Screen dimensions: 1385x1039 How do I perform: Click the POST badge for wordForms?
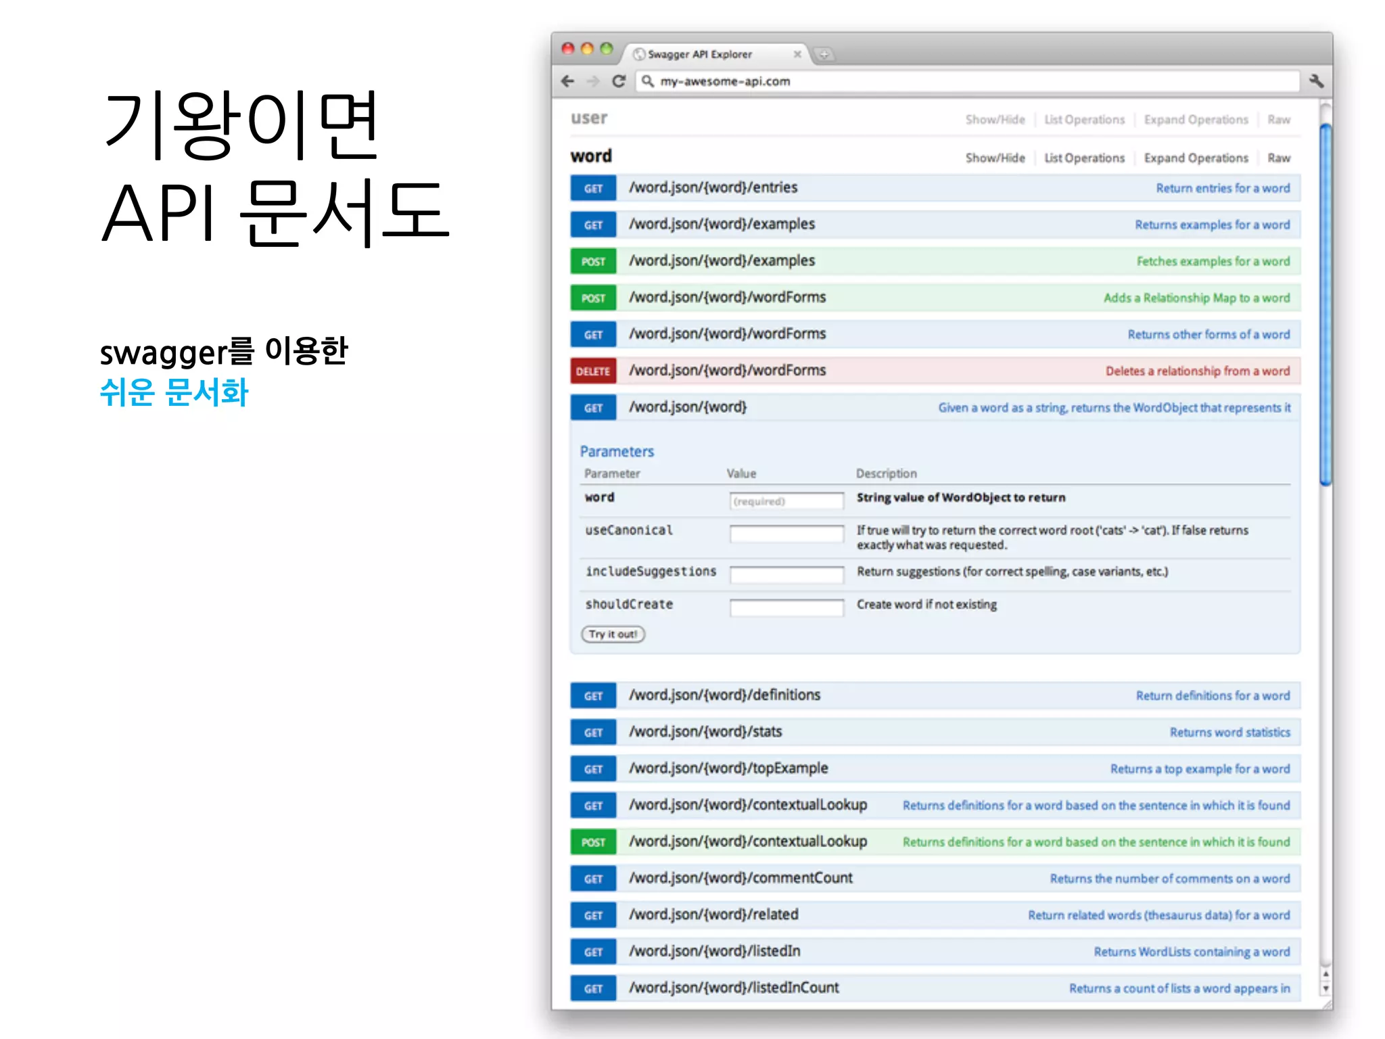click(593, 298)
